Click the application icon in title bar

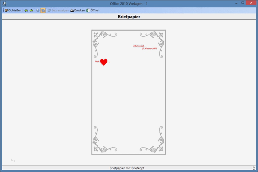(x=5, y=4)
